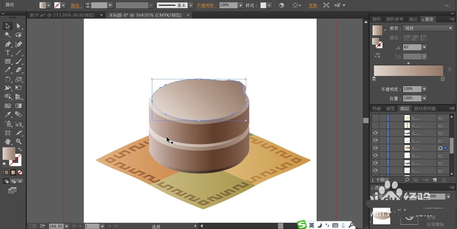This screenshot has height=229, width=457.
Task: Switch to the 路径查找器 panel tab
Action: pyautogui.click(x=425, y=109)
